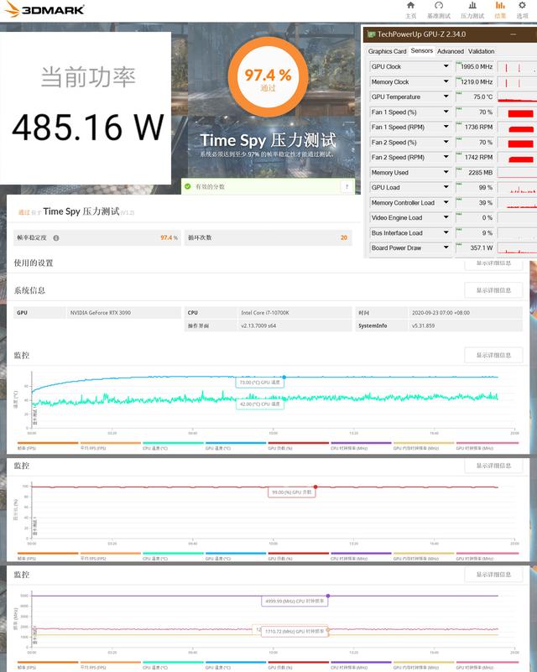Open the Bus Interface Load dropdown
537x672 pixels.
pyautogui.click(x=446, y=232)
